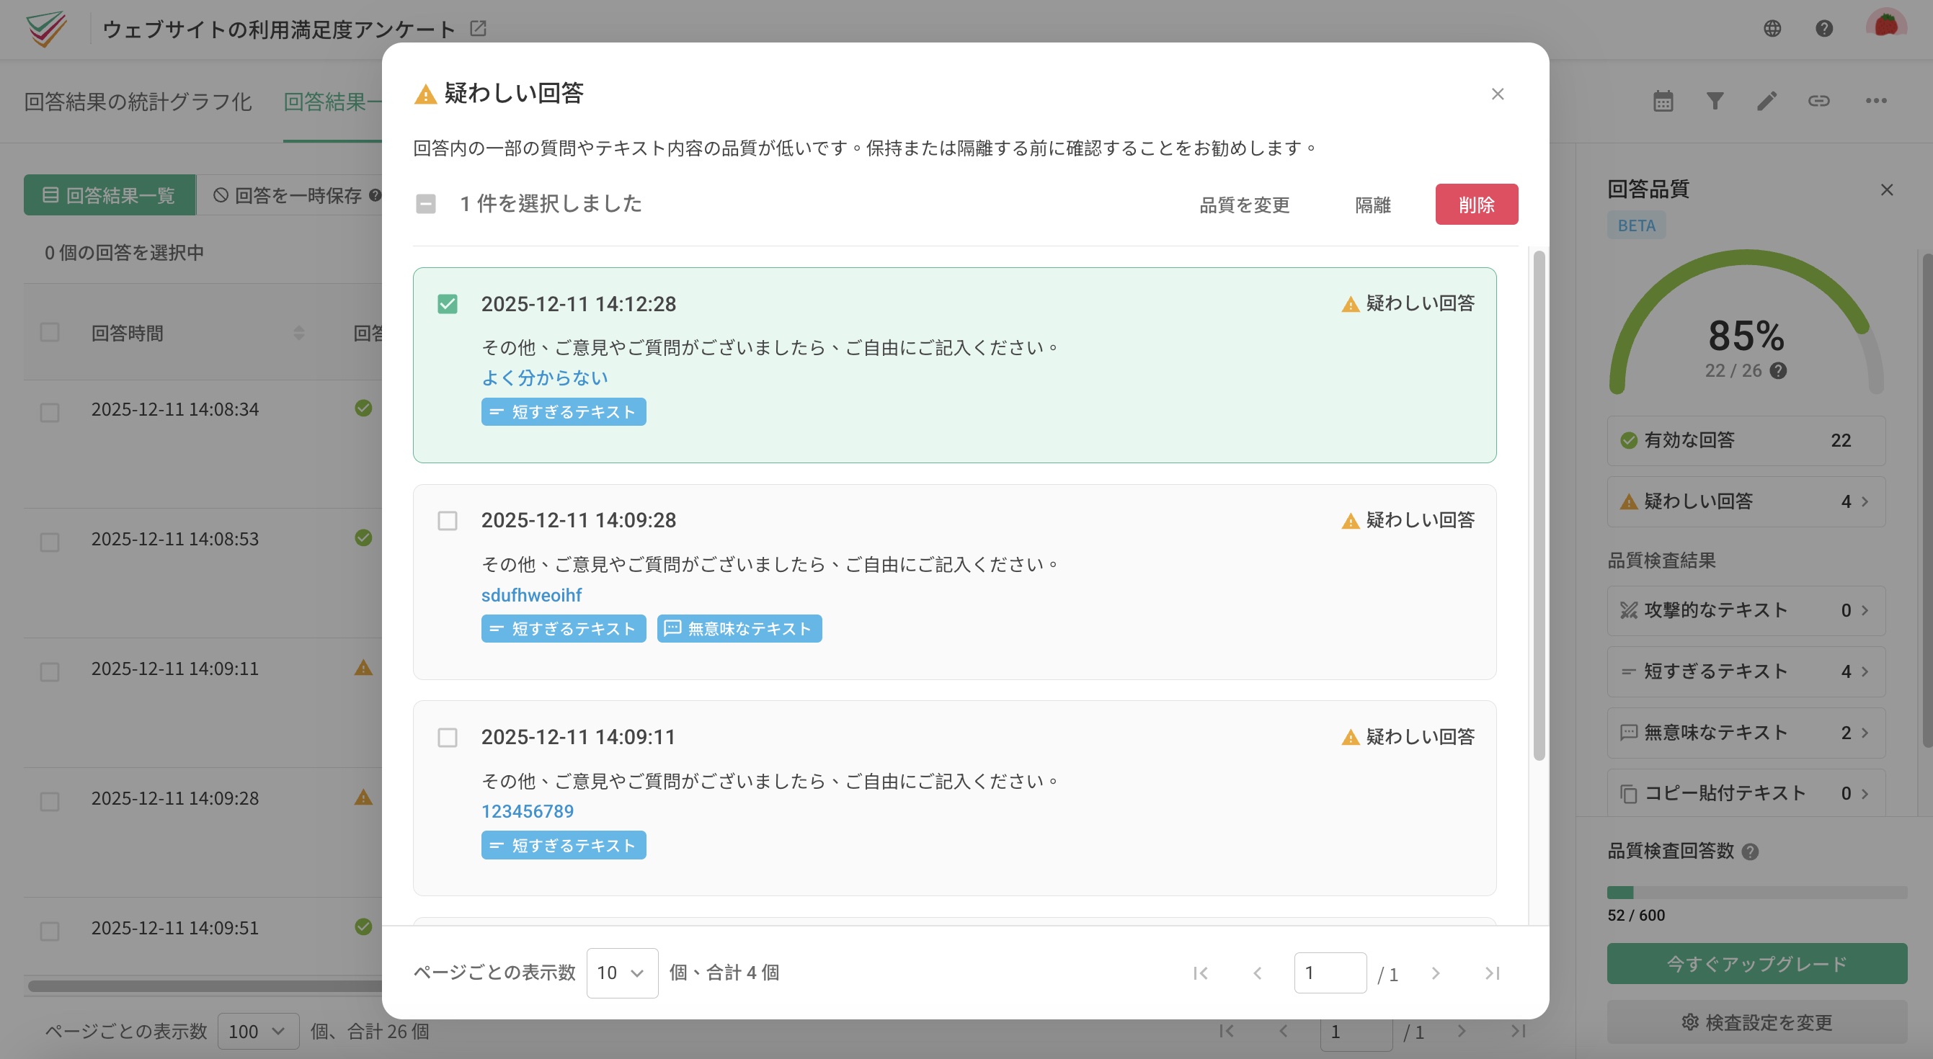Check the 14:09:28 response in dialog
The image size is (1933, 1059).
[x=448, y=521]
